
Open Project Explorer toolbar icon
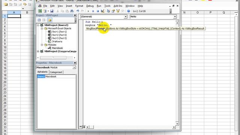pyautogui.click(x=108, y=11)
